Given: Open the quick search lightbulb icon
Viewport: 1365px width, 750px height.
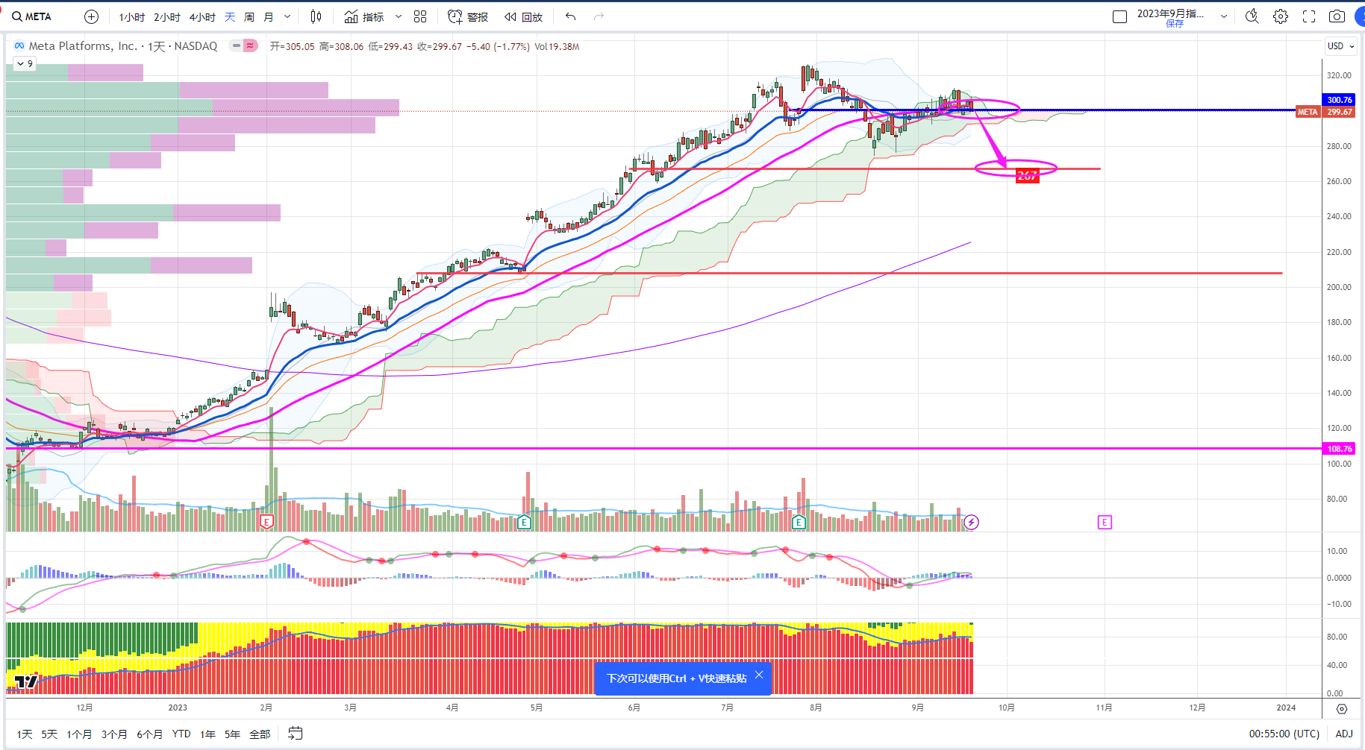Looking at the screenshot, I should [x=1252, y=16].
